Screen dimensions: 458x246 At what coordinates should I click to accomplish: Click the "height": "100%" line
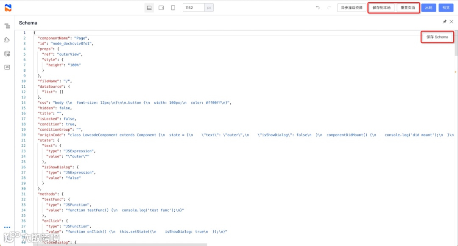(63, 65)
